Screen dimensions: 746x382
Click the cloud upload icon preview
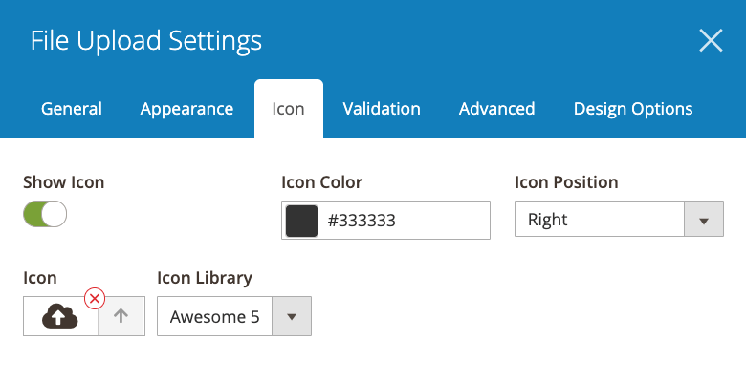[x=60, y=316]
